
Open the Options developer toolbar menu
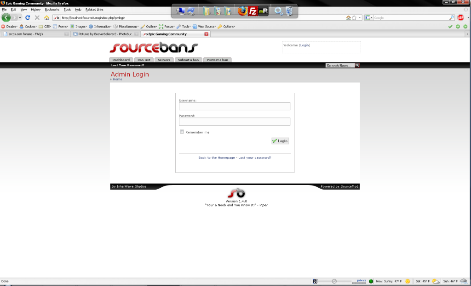pos(226,26)
